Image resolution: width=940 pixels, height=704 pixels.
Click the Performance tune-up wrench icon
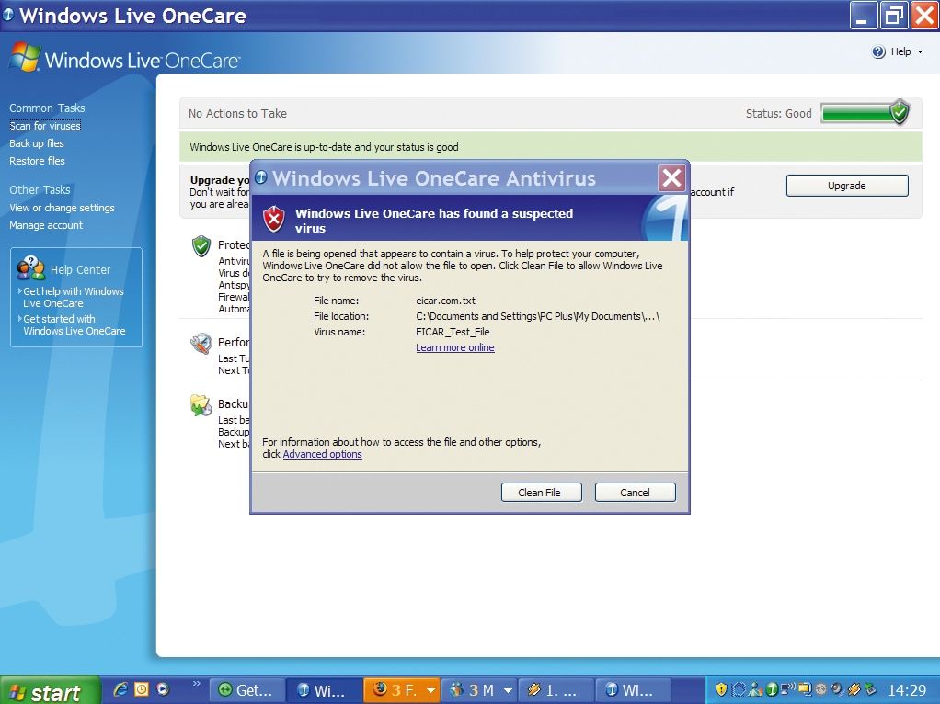point(203,343)
